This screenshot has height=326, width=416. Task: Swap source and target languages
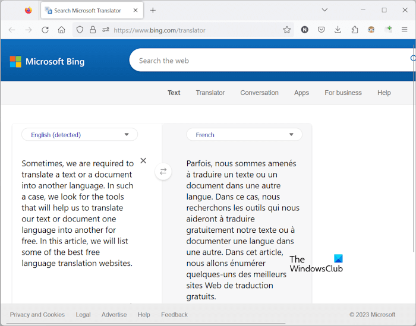coord(163,172)
